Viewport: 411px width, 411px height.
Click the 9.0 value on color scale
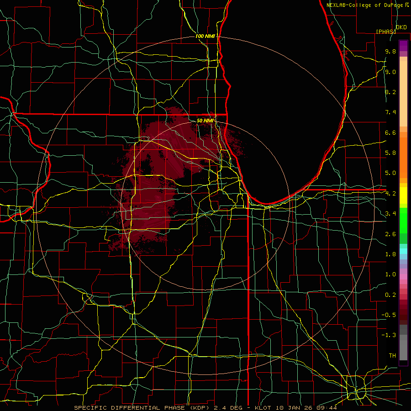click(x=390, y=72)
